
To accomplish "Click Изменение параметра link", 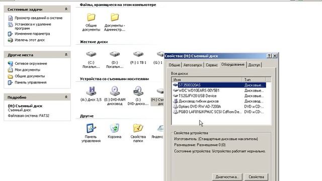I will [x=32, y=34].
